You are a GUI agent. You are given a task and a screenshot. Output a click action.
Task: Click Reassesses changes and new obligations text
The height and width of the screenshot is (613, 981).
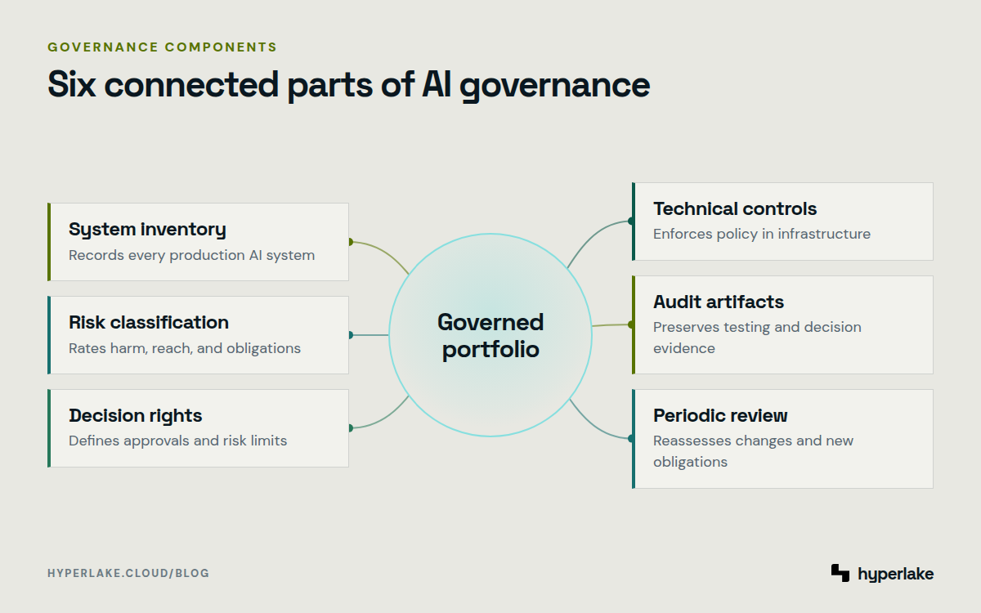(753, 451)
